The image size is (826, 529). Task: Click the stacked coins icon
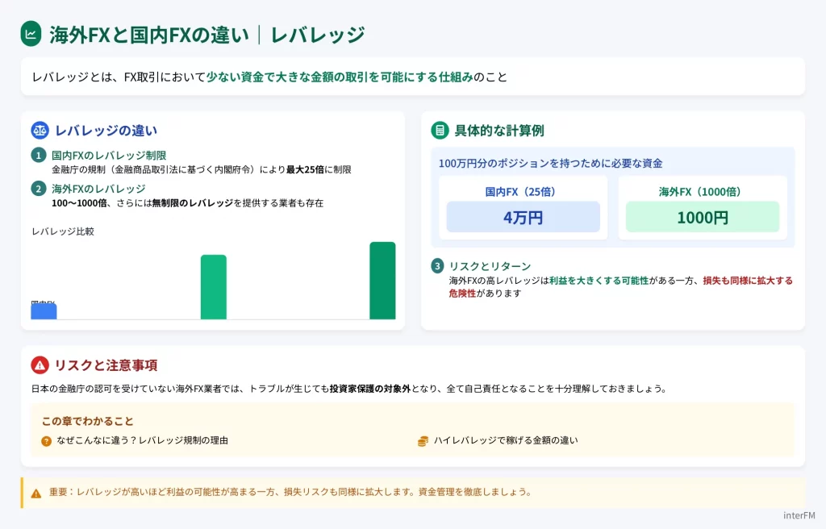(x=423, y=441)
